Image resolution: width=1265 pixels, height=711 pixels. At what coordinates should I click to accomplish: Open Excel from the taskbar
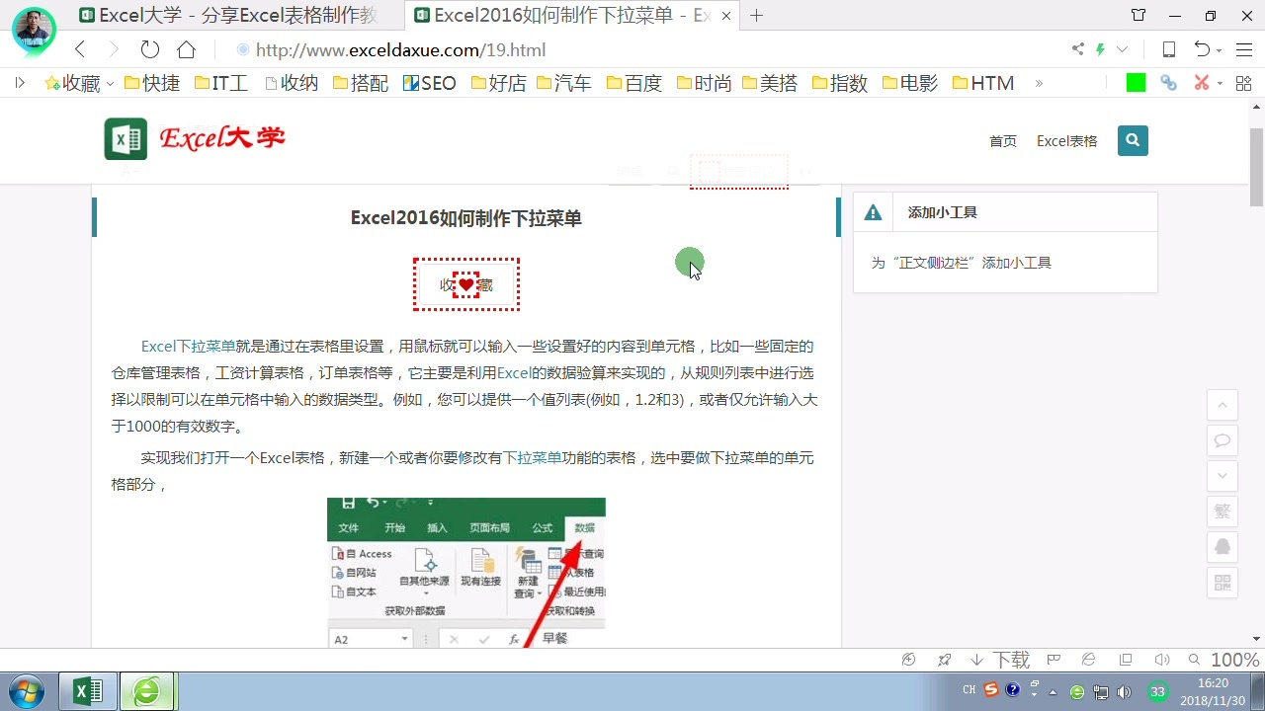click(x=88, y=691)
